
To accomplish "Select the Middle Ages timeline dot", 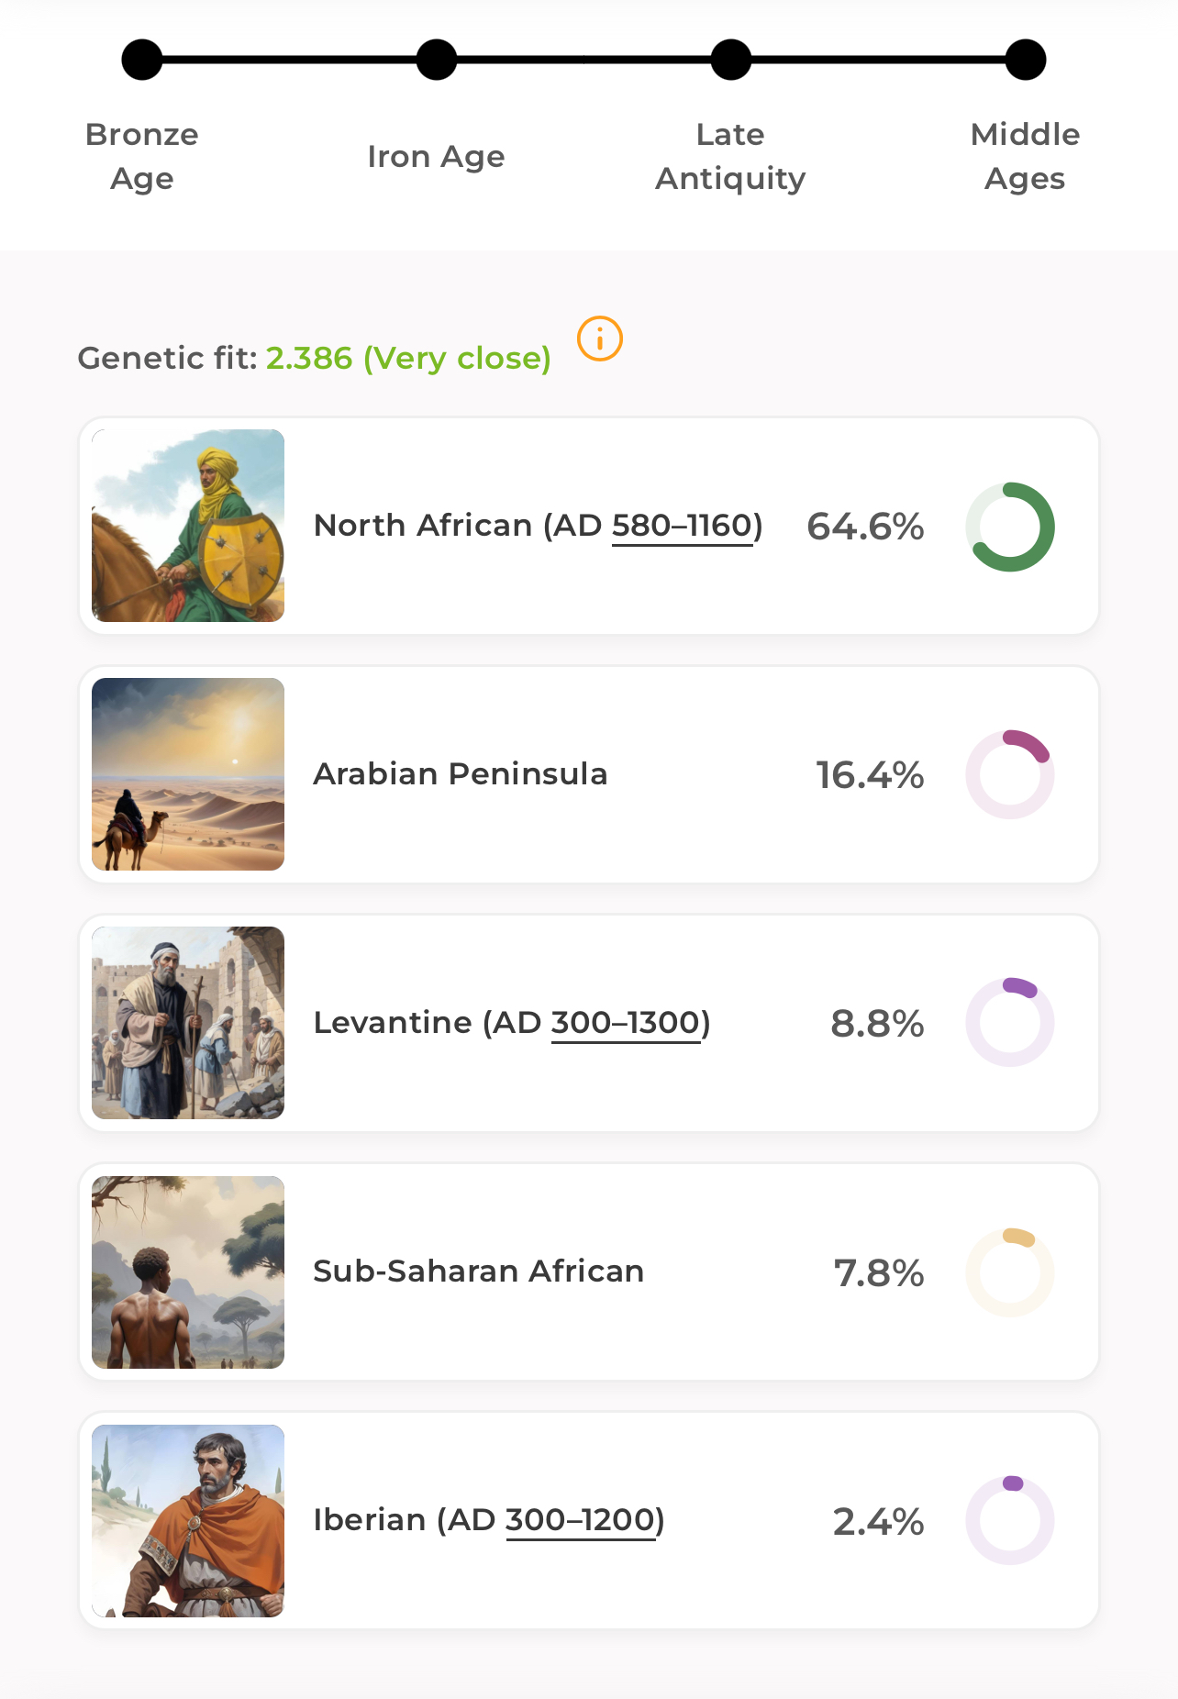I will pyautogui.click(x=1025, y=61).
